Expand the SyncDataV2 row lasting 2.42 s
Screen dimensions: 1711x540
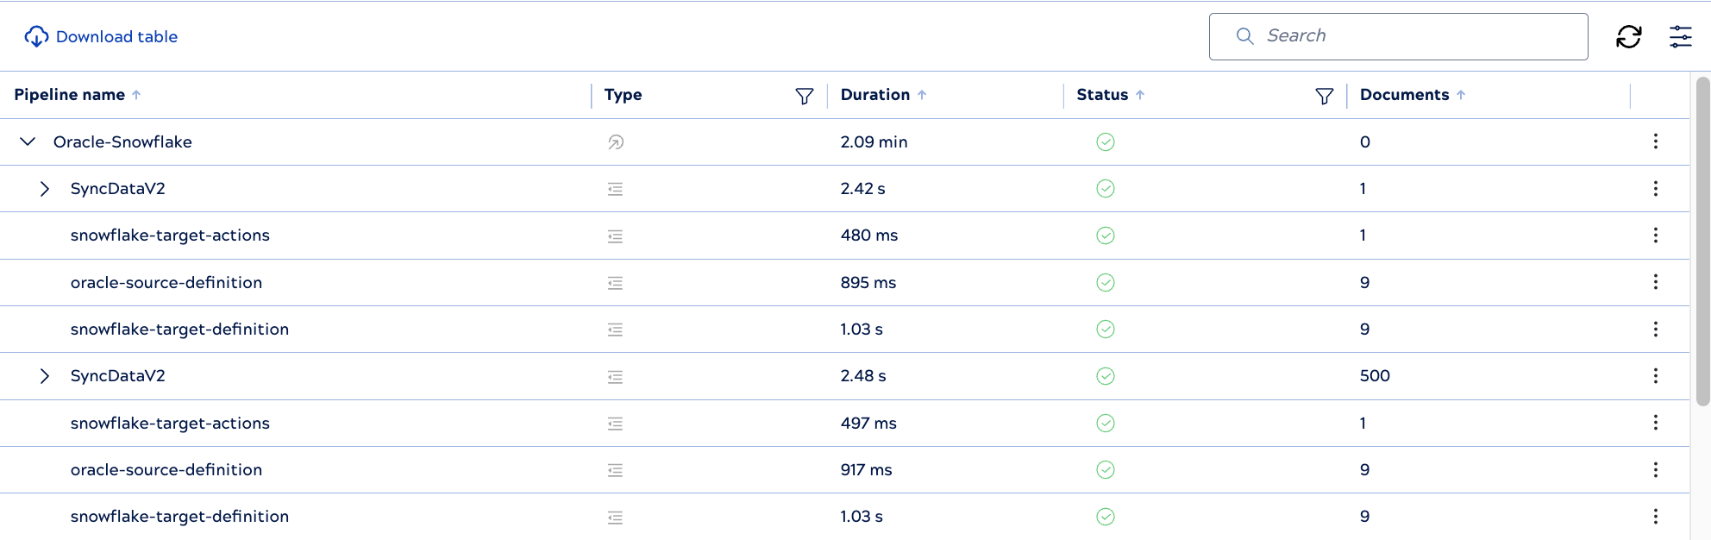45,189
